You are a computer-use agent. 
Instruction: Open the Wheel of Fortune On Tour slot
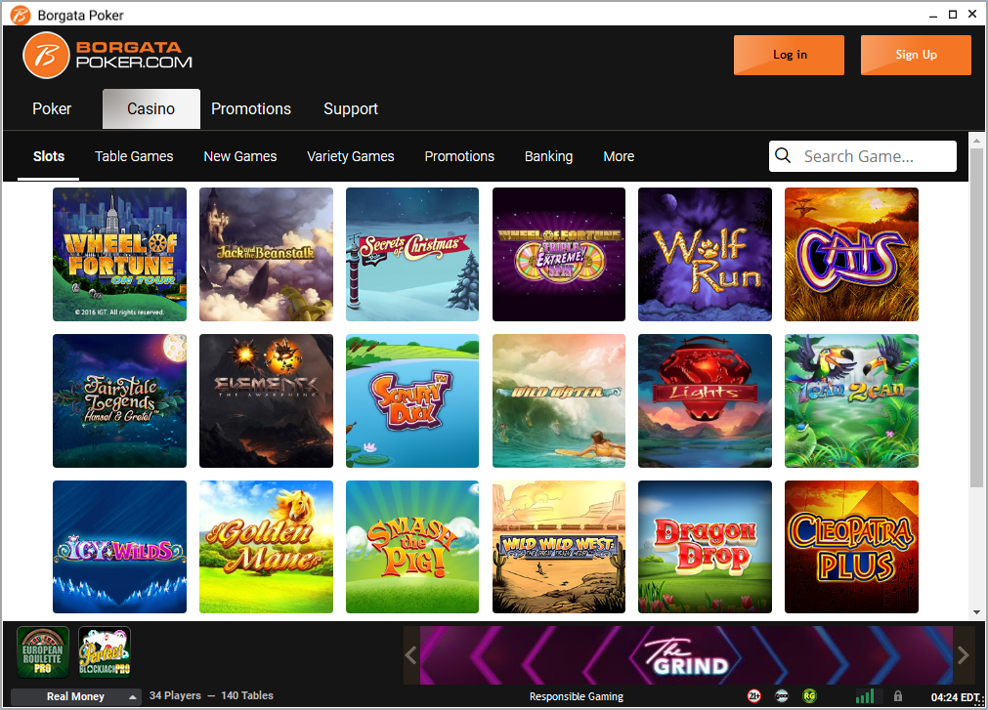(120, 254)
